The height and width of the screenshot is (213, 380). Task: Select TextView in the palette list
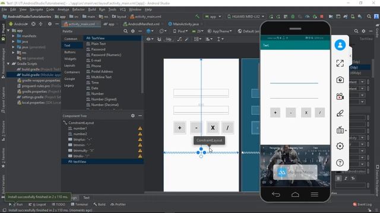click(113, 38)
